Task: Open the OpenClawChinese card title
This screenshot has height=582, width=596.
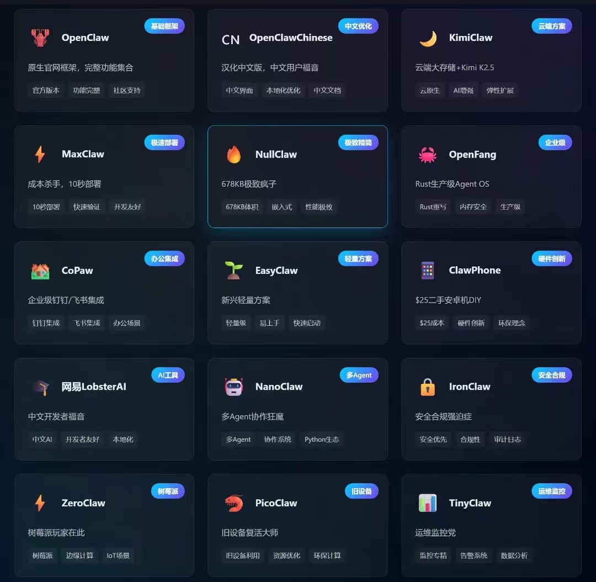Action: click(291, 38)
